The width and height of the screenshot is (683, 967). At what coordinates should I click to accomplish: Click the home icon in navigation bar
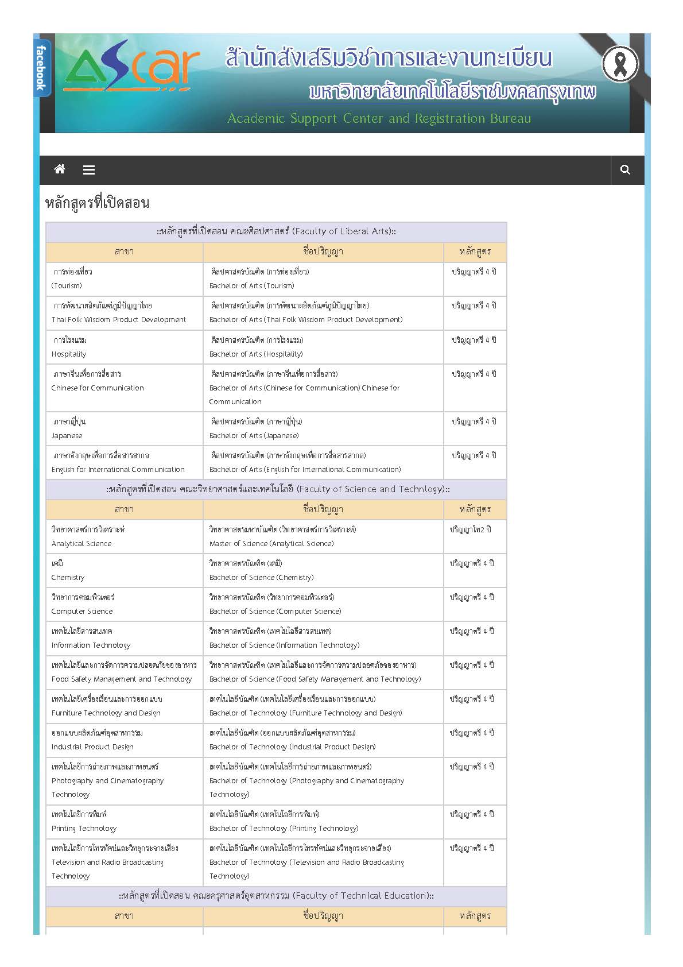(59, 169)
